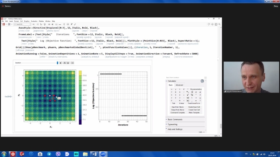The width and height of the screenshot is (280, 157).
Task: Click the Make Template button
Action: (194, 113)
